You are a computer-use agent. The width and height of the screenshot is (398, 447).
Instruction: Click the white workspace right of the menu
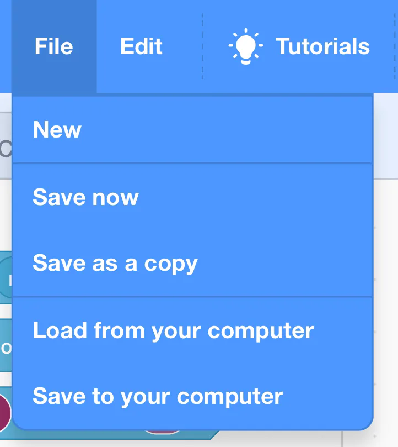386,276
